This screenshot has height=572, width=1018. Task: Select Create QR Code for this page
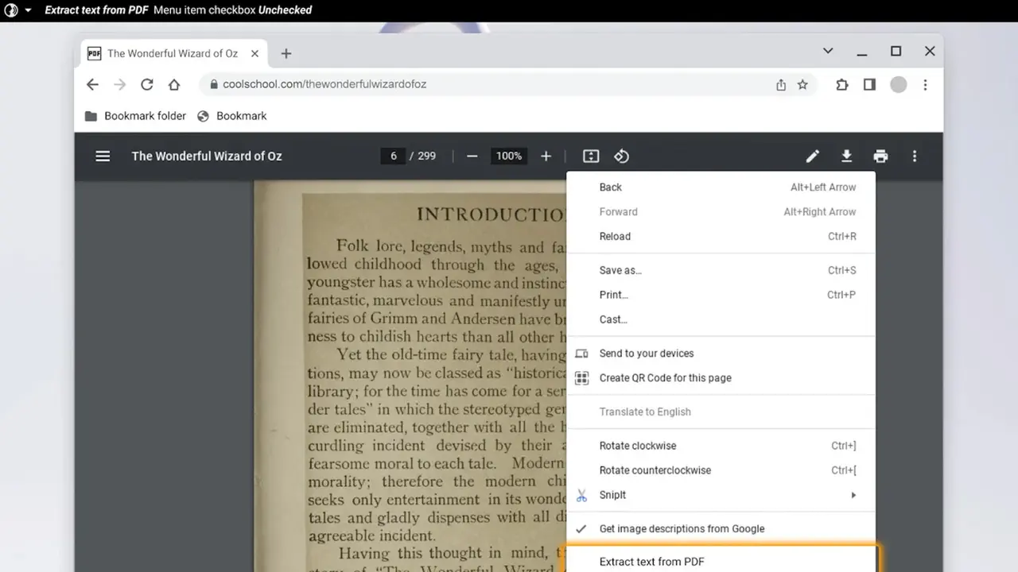pyautogui.click(x=721, y=378)
